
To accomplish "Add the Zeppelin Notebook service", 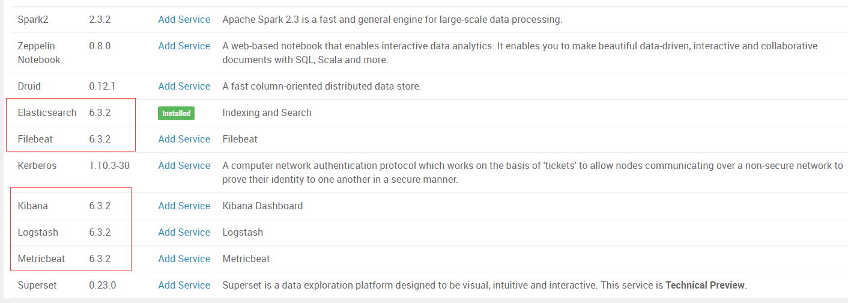I will click(x=184, y=46).
